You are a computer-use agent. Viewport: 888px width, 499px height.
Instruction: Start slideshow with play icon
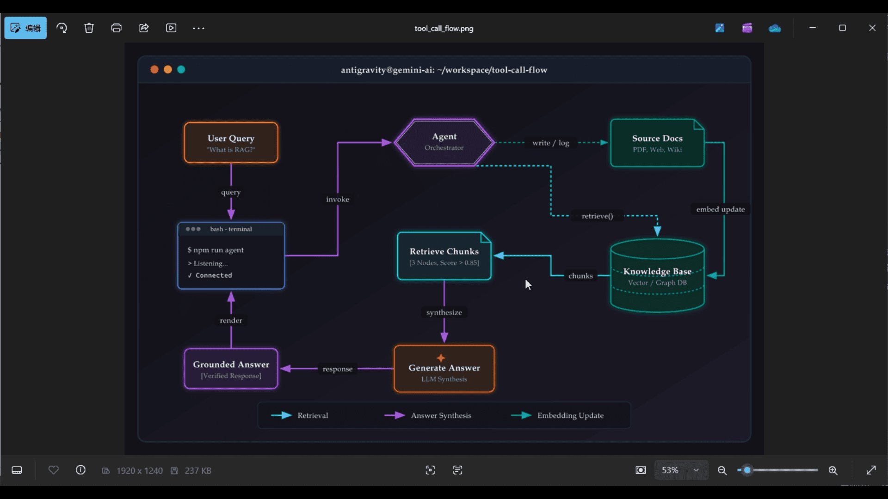tap(171, 28)
